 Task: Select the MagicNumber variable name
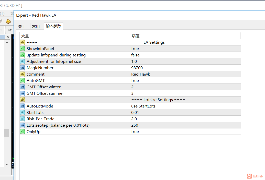point(40,68)
